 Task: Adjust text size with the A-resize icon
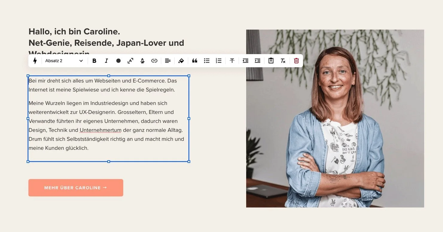point(130,61)
